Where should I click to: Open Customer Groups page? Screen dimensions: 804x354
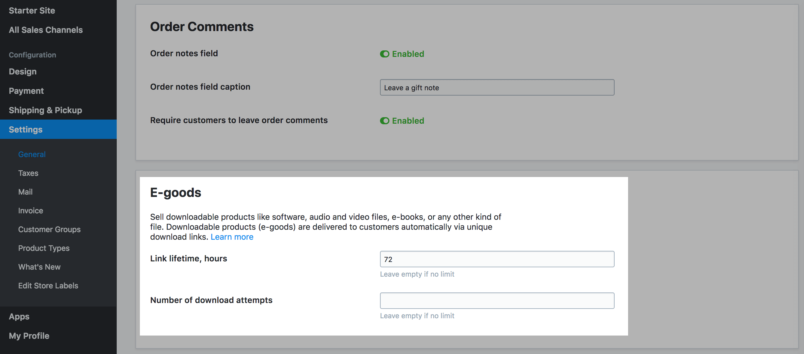49,229
